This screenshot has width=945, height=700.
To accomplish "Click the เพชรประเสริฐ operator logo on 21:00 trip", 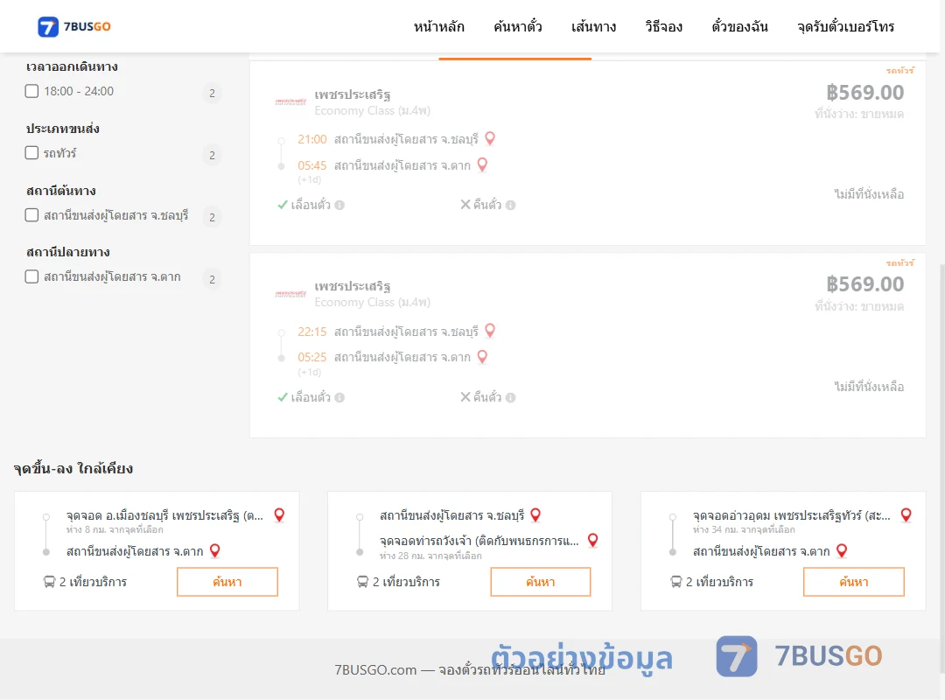I will (x=290, y=101).
